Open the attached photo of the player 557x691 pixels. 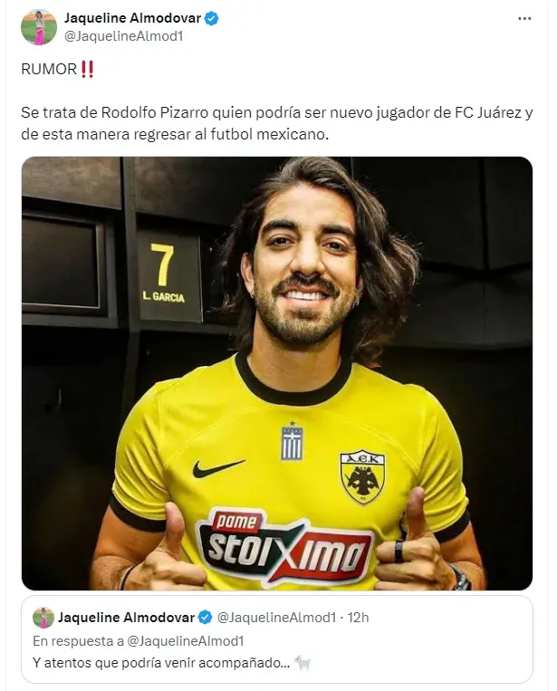277,373
